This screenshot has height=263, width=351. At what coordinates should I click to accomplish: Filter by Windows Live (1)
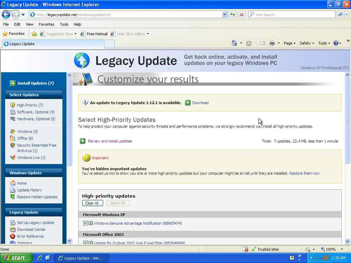31,158
